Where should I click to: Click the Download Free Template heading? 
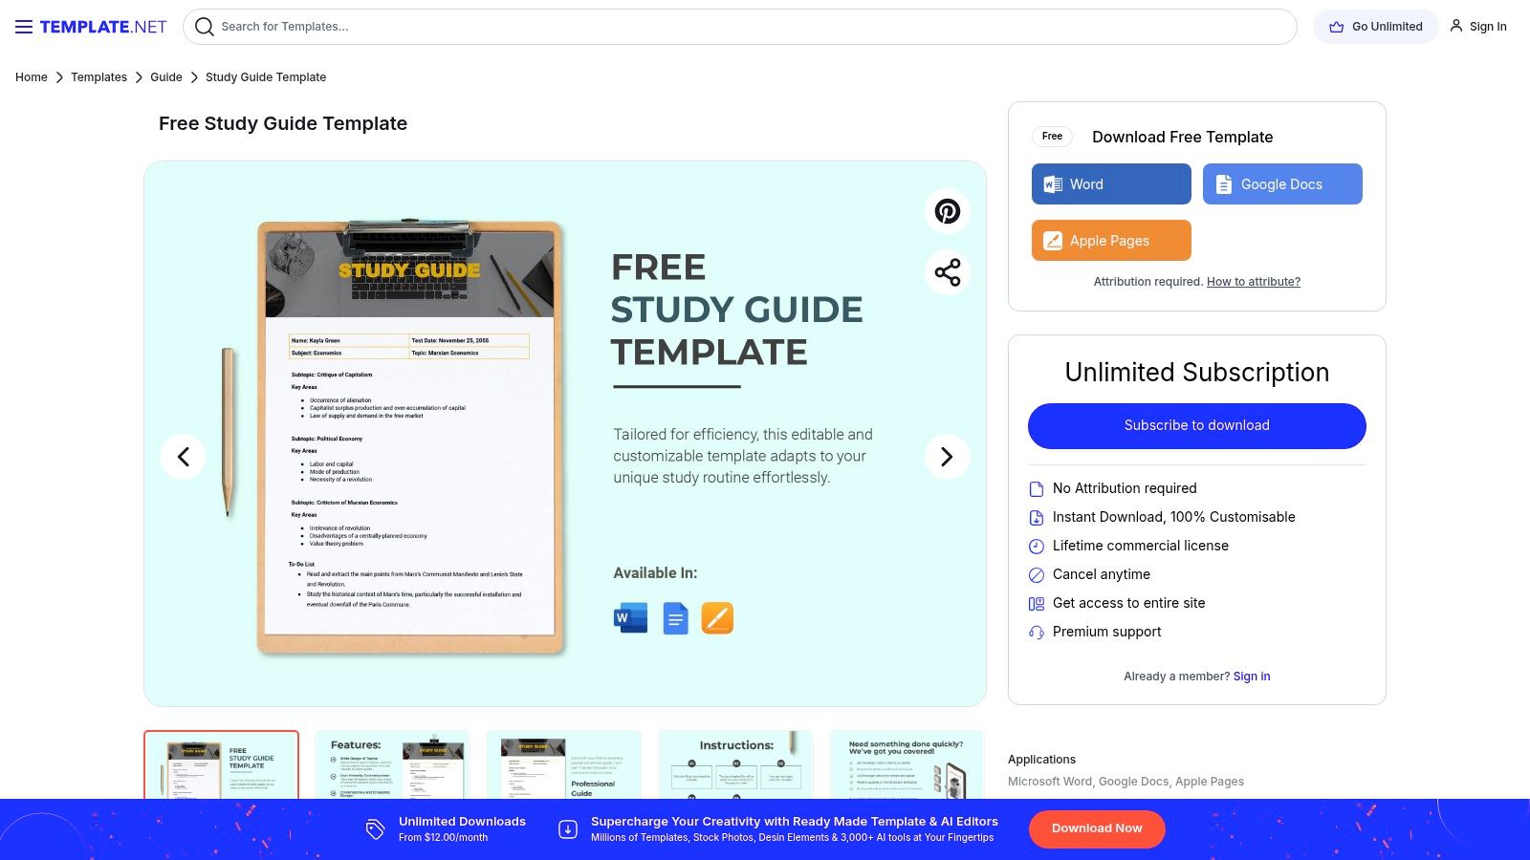[x=1183, y=137]
